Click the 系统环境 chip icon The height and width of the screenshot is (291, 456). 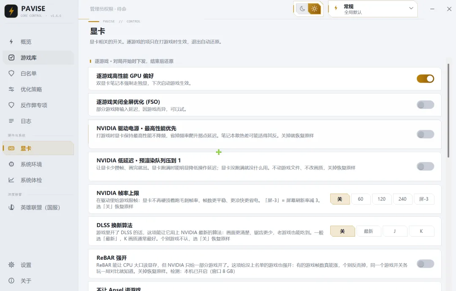pyautogui.click(x=11, y=164)
